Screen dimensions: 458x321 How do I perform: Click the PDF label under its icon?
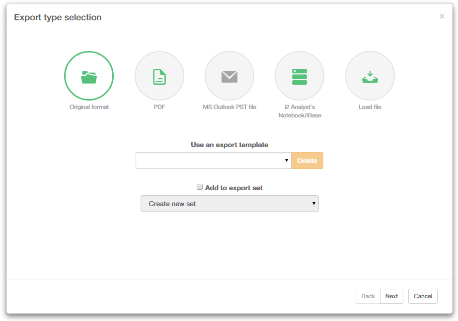(x=159, y=107)
